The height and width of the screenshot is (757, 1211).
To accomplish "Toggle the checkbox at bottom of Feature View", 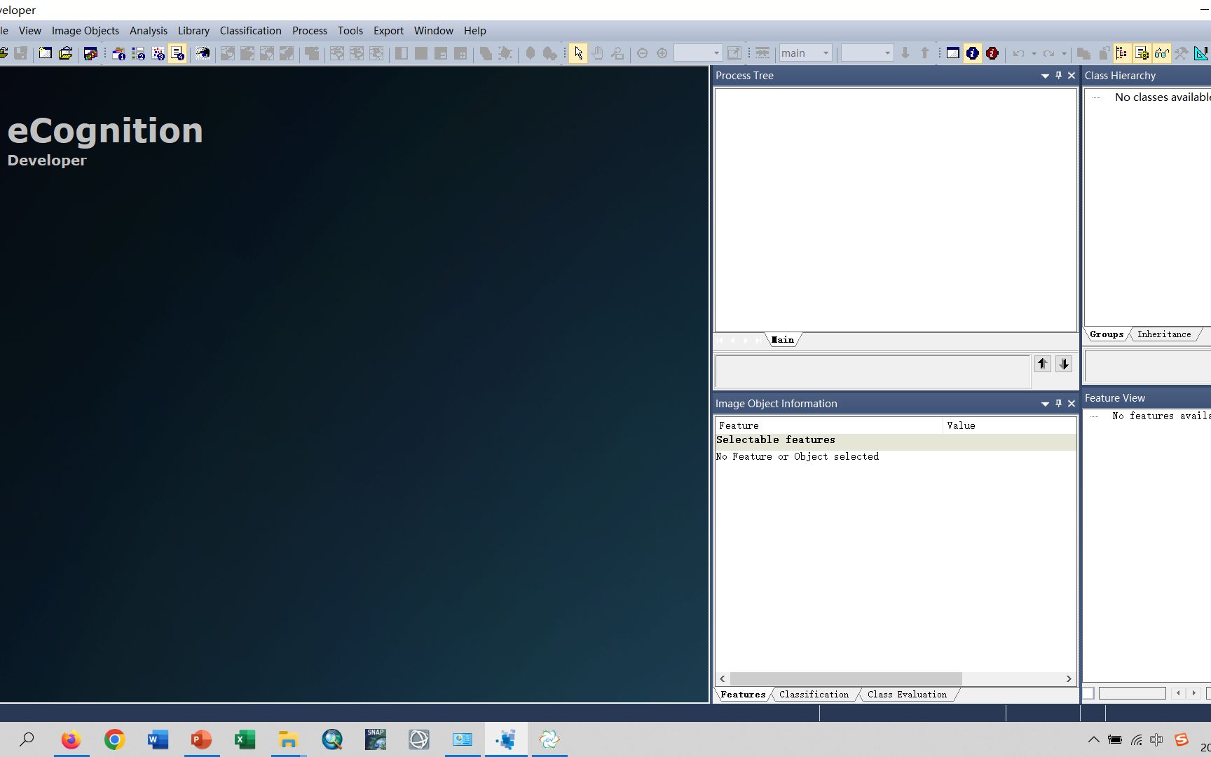I will point(1088,693).
